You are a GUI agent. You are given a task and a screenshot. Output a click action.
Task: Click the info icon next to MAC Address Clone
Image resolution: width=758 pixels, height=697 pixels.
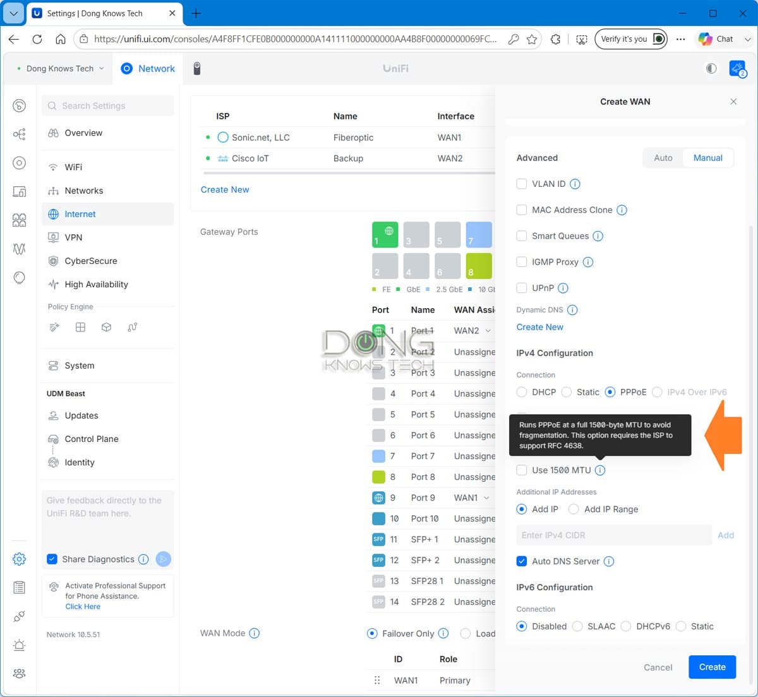click(x=622, y=210)
